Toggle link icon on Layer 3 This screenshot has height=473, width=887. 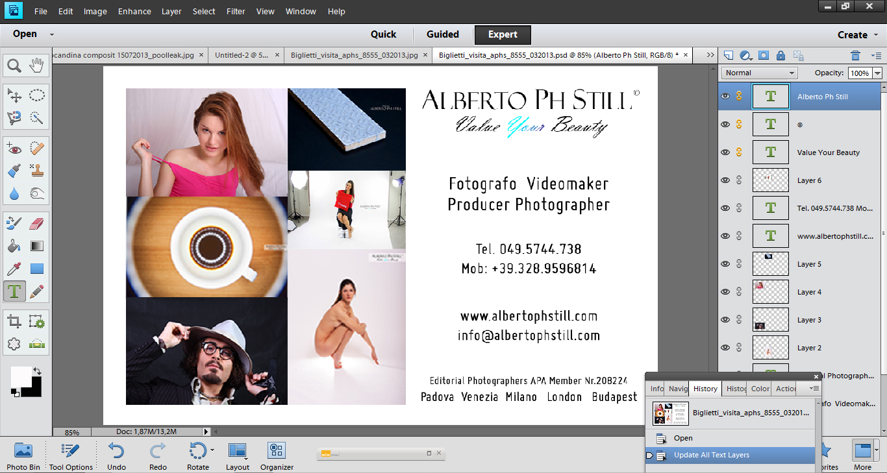pyautogui.click(x=739, y=320)
